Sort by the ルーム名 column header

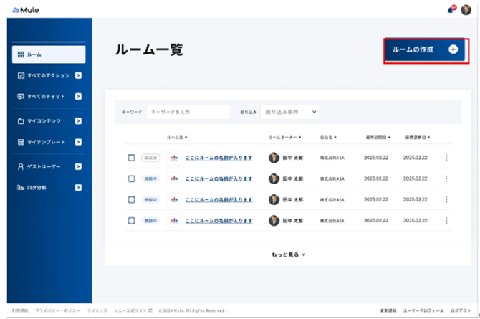177,138
